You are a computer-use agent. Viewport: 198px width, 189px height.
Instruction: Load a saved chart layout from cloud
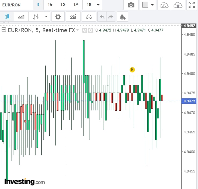[x=164, y=5]
